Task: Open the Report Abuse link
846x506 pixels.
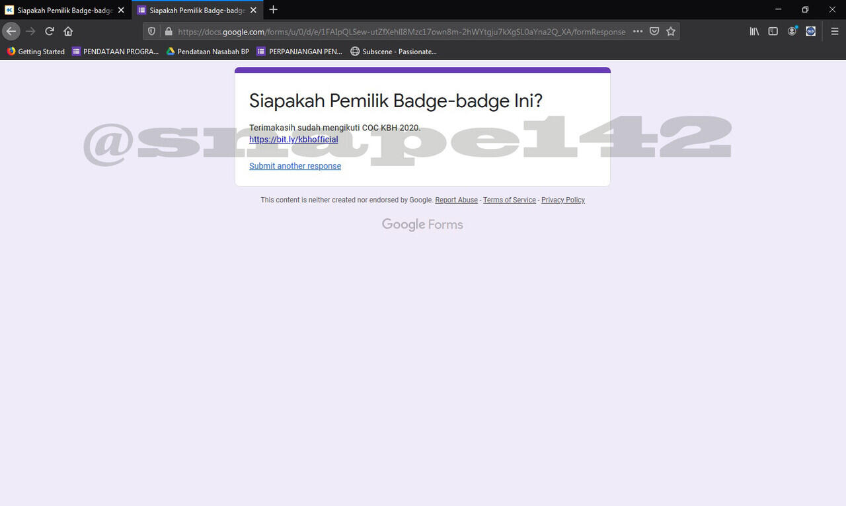Action: coord(456,200)
